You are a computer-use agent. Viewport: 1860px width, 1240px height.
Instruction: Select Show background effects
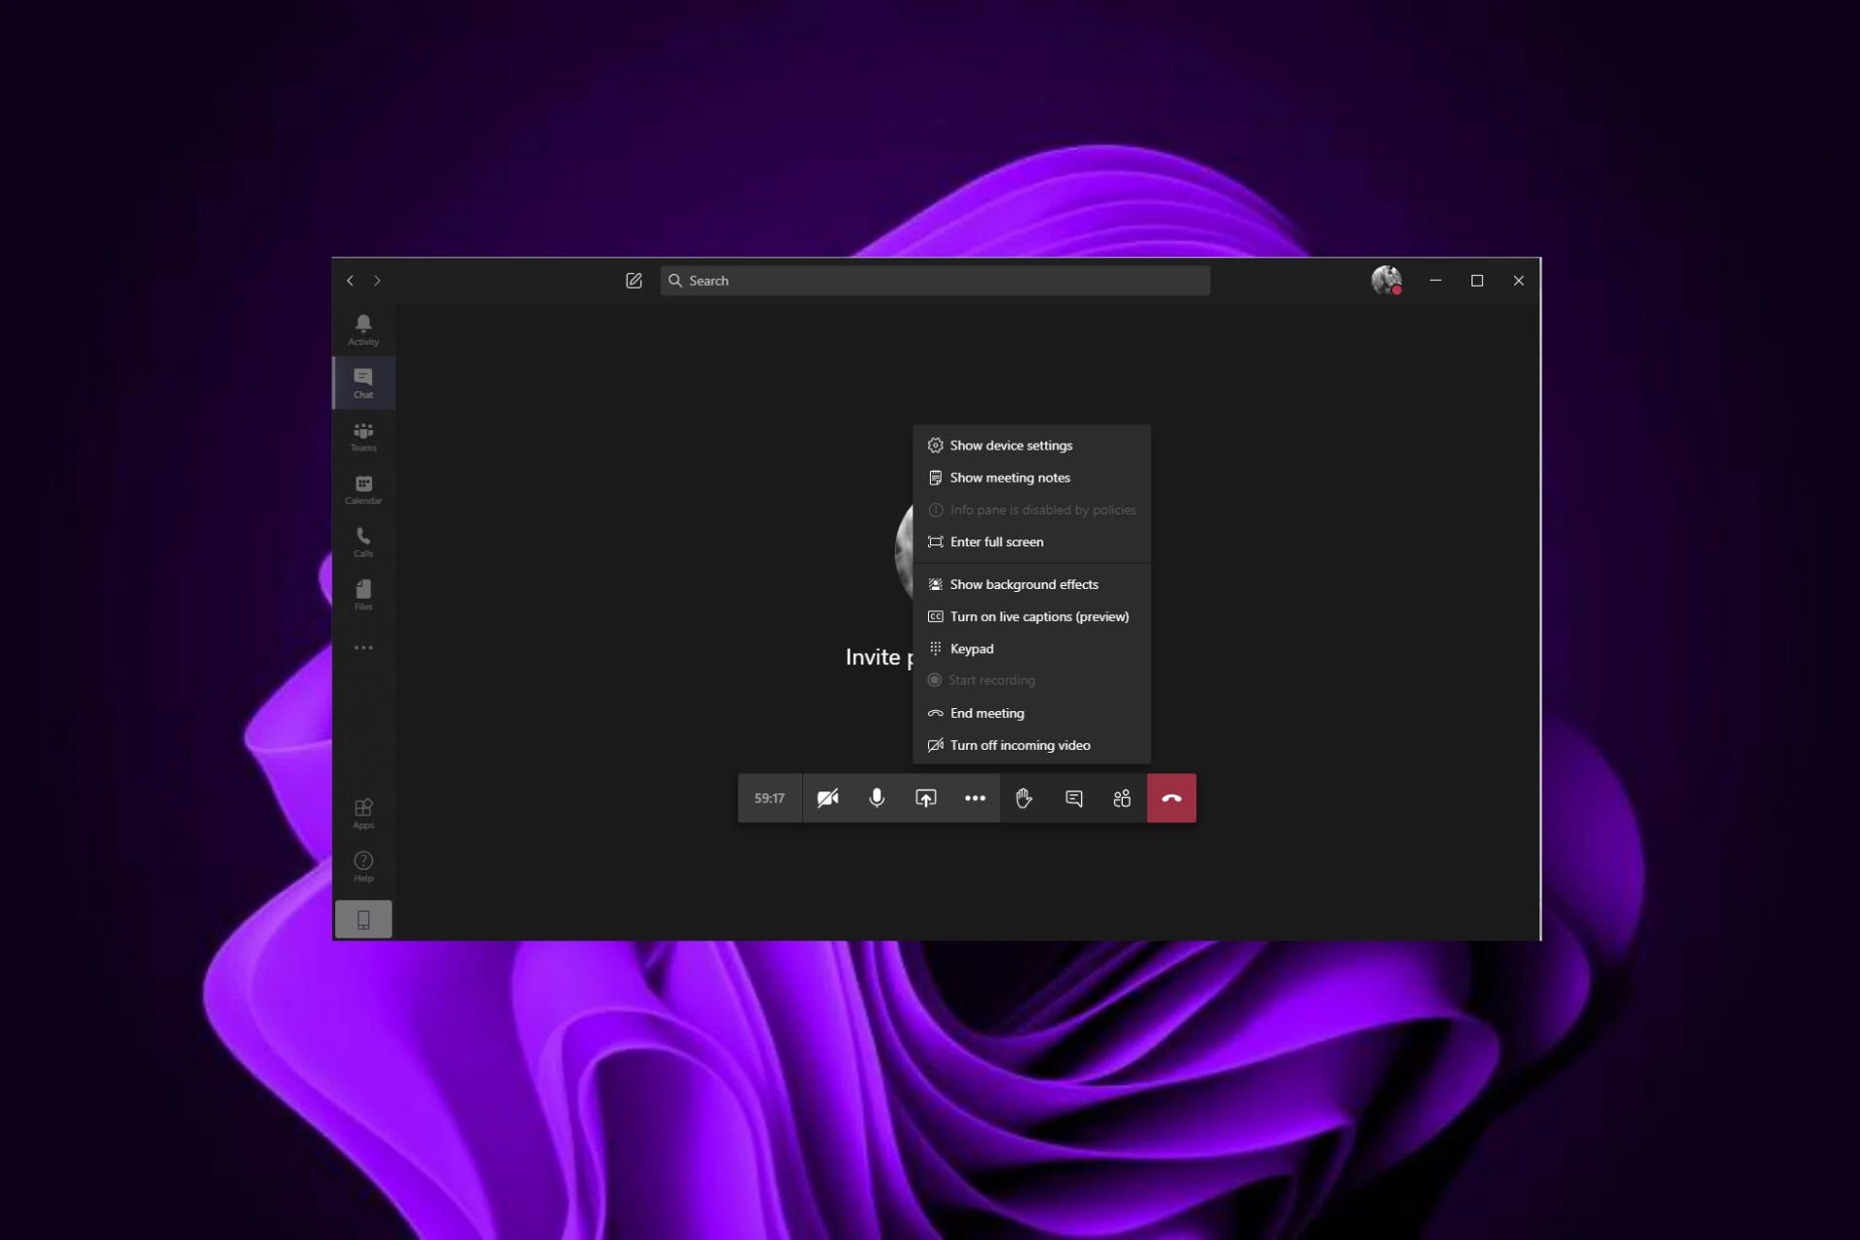[1032, 584]
